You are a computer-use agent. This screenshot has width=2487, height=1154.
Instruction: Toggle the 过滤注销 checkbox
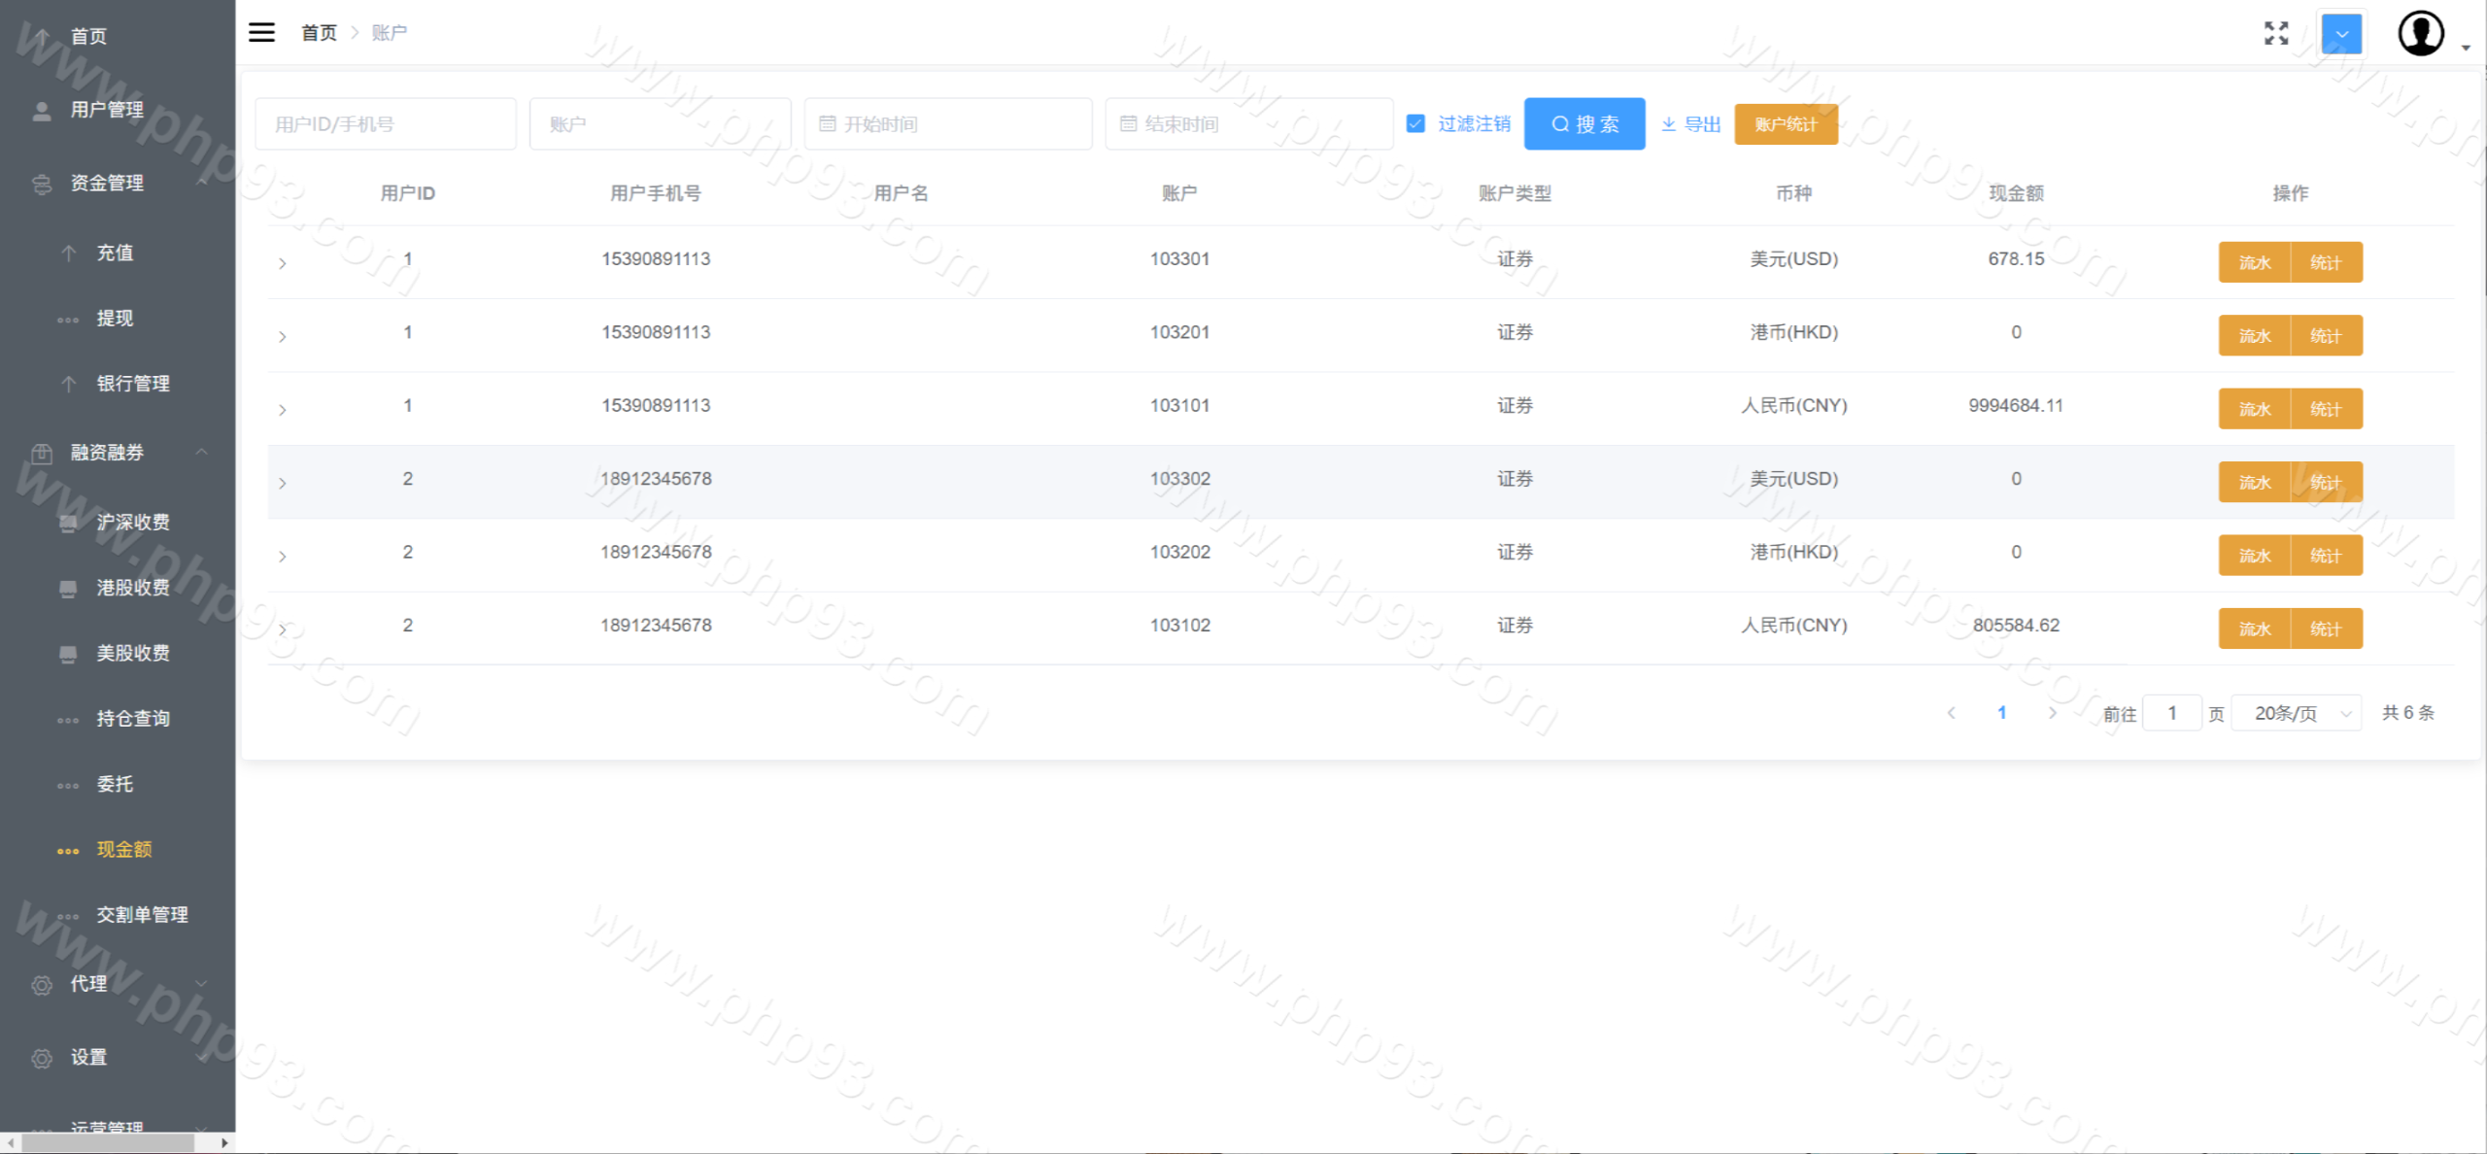point(1415,123)
